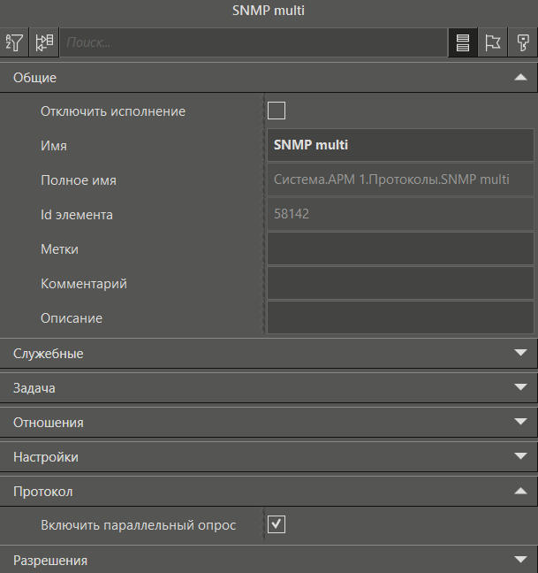Collapse the Общие section

point(269,78)
